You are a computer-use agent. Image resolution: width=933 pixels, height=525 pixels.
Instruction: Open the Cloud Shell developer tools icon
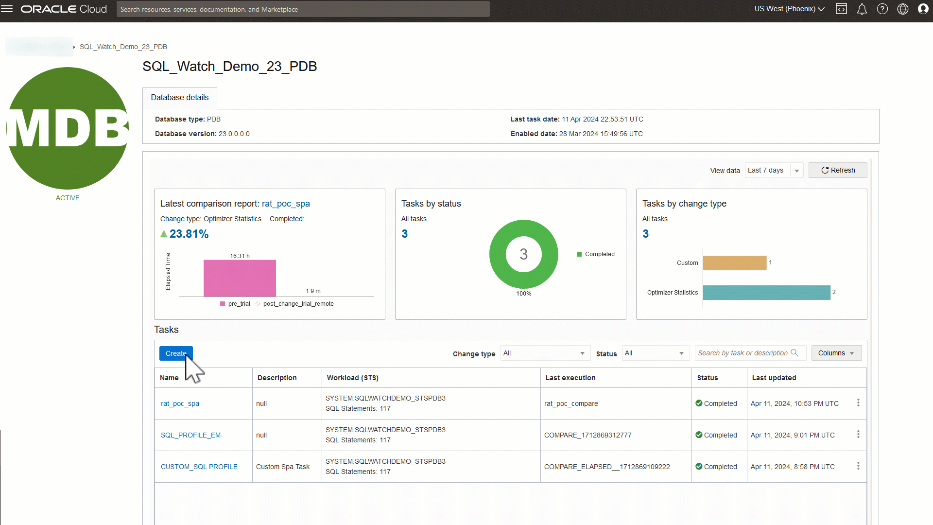tap(842, 9)
